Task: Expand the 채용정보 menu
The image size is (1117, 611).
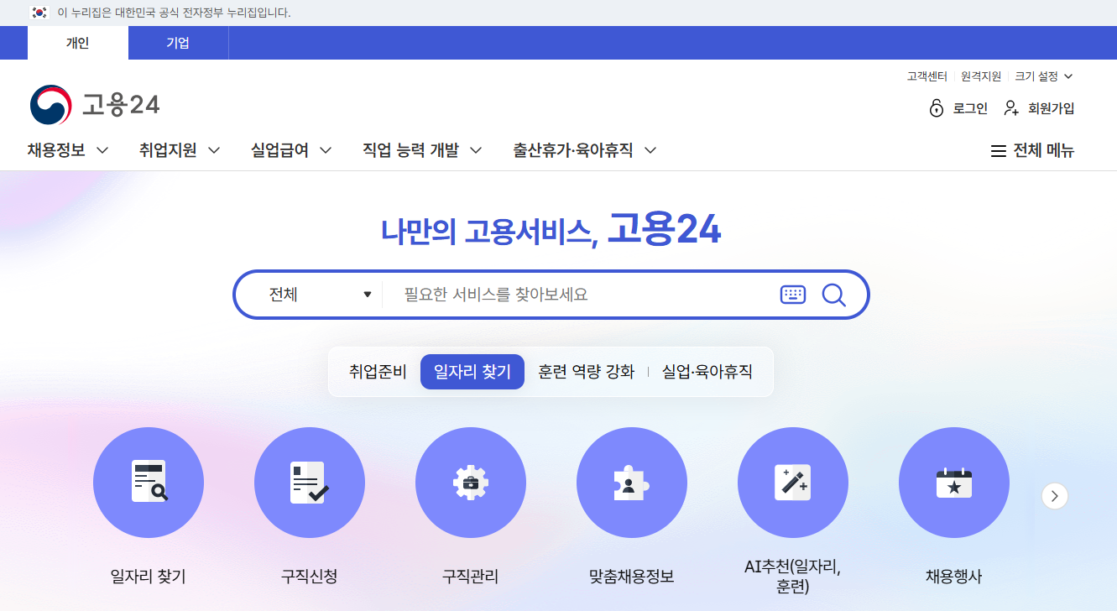Action: (68, 150)
